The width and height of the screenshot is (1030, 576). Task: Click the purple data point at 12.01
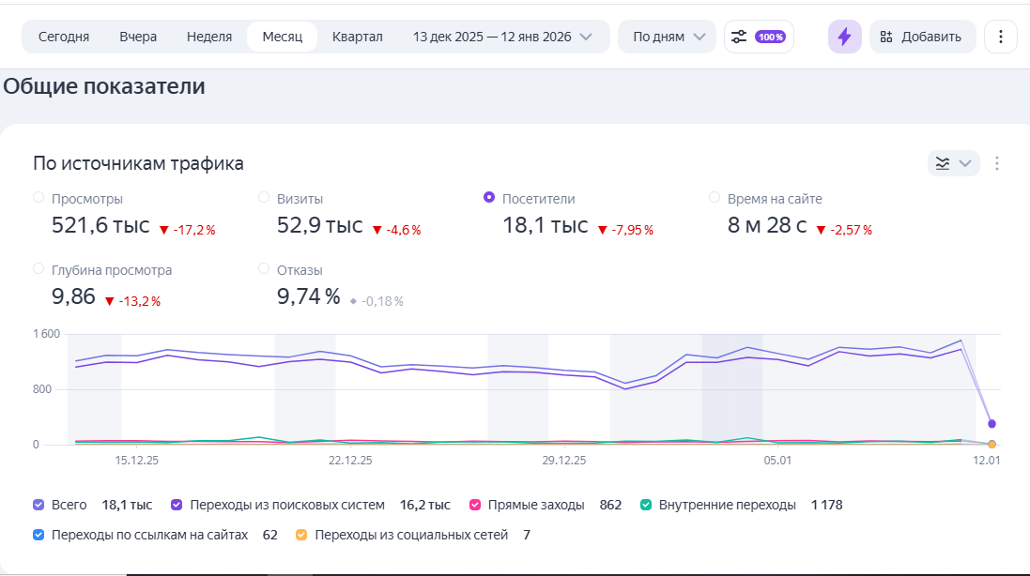(x=992, y=424)
